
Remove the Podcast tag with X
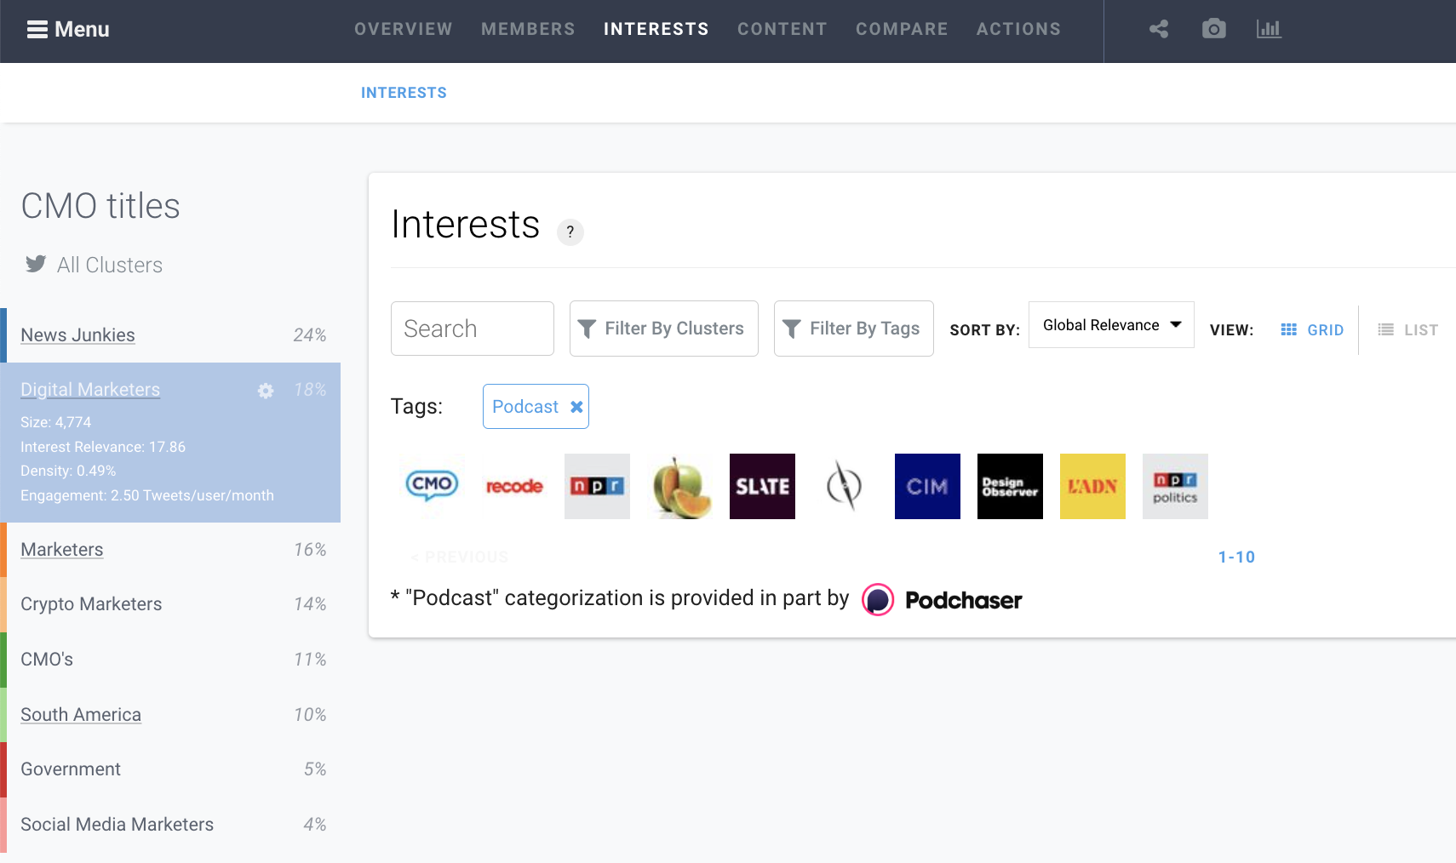tap(576, 407)
